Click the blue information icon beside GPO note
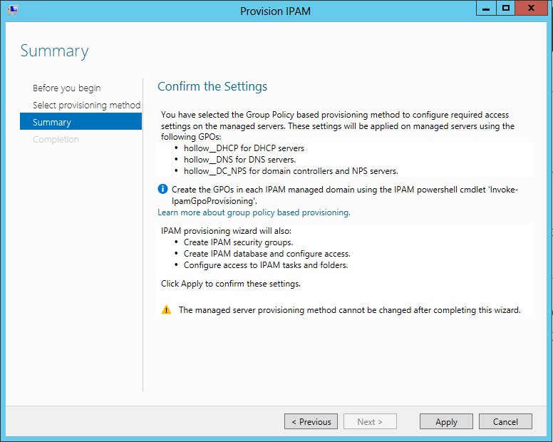The height and width of the screenshot is (442, 553). click(163, 189)
